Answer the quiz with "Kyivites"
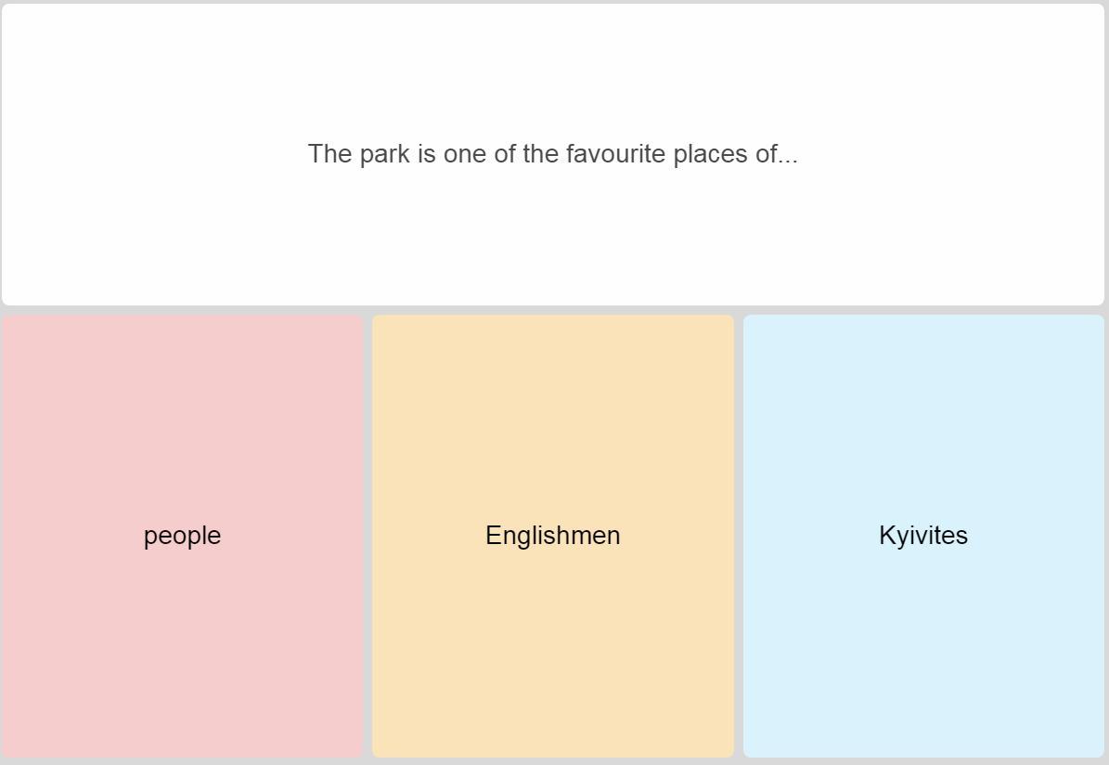This screenshot has height=765, width=1109. [923, 536]
